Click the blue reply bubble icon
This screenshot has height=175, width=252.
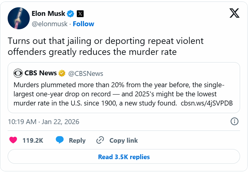click(x=60, y=140)
